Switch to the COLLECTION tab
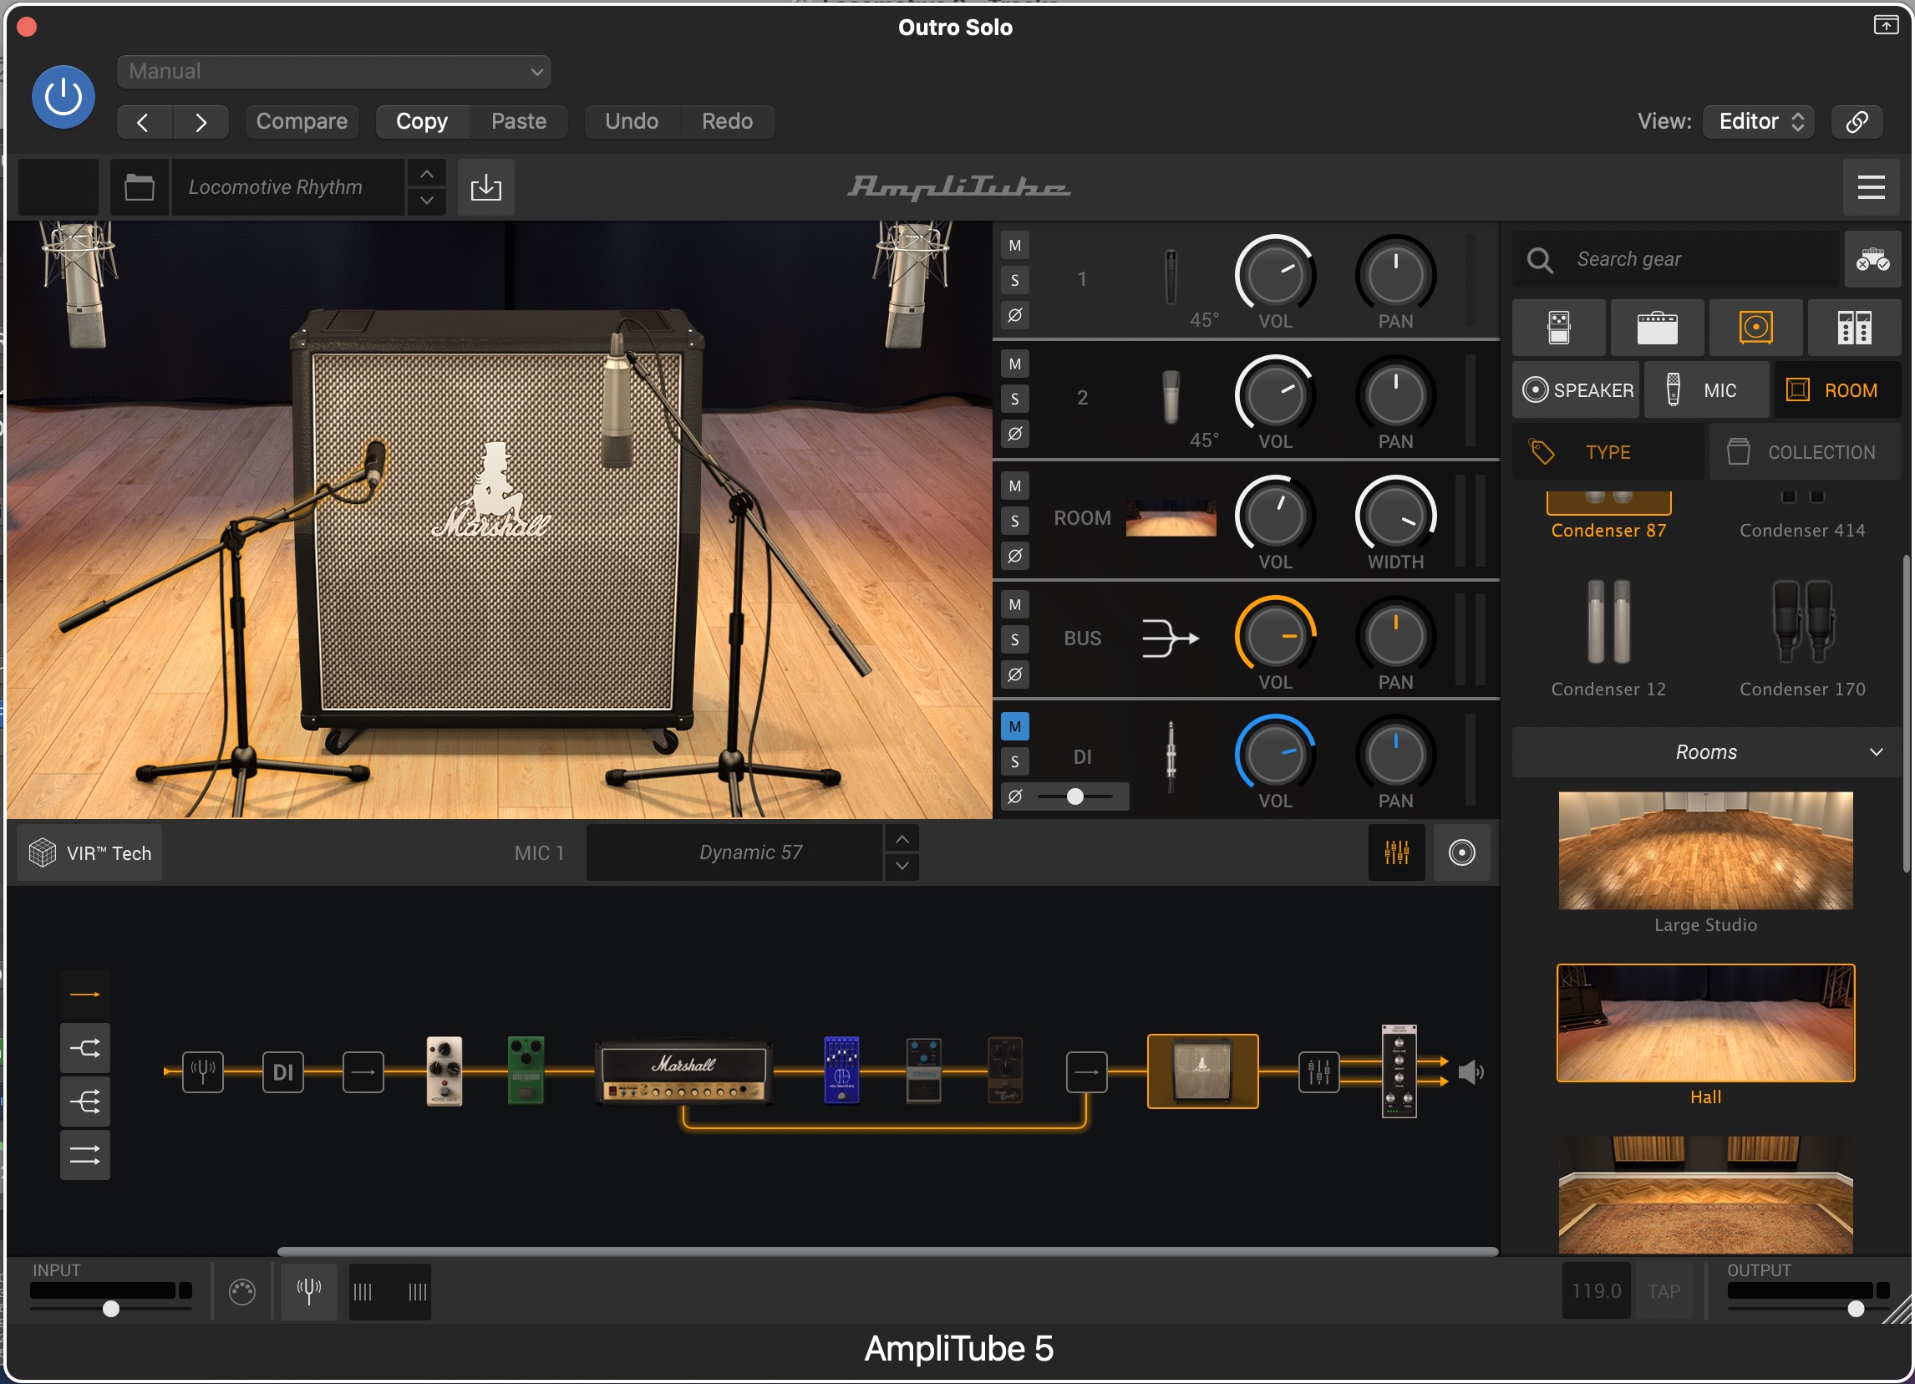1915x1384 pixels. [1806, 453]
